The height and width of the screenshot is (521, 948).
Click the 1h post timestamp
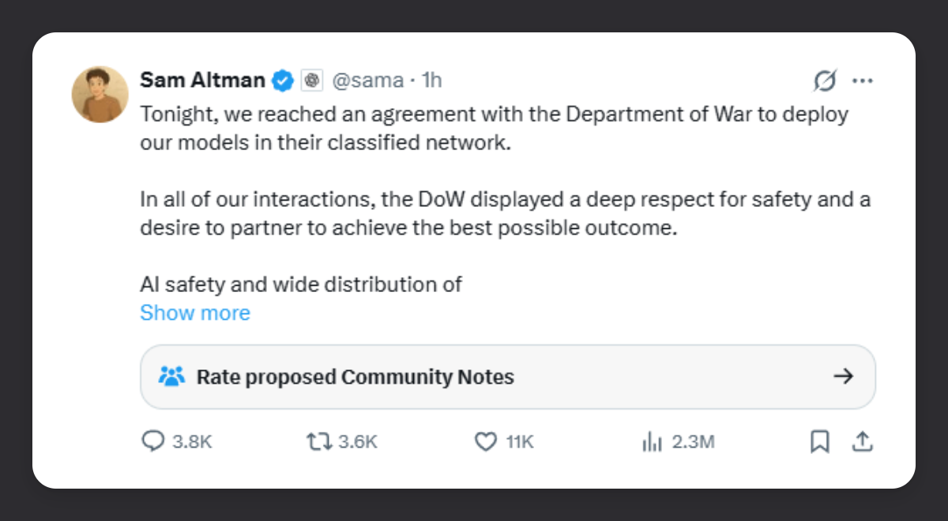pos(431,81)
